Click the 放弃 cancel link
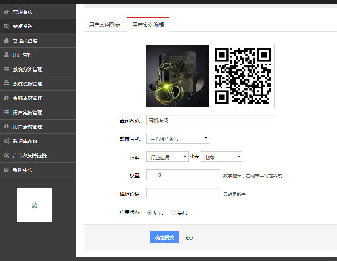This screenshot has height=261, width=337. pyautogui.click(x=191, y=237)
